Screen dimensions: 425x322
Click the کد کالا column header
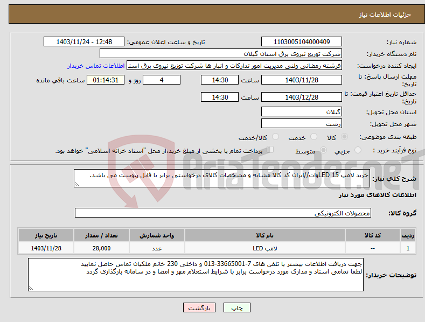click(x=373, y=235)
